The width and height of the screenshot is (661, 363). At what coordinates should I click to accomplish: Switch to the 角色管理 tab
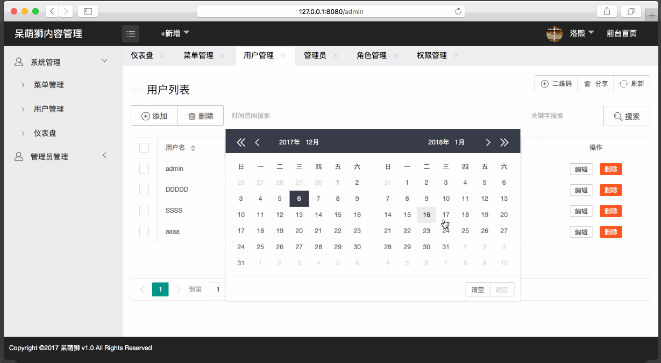coord(372,55)
